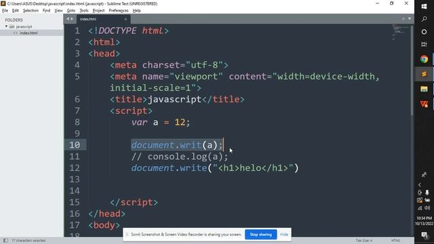Restore down the Sublime Text window
Viewport: 434px width, 244px height.
392,3
